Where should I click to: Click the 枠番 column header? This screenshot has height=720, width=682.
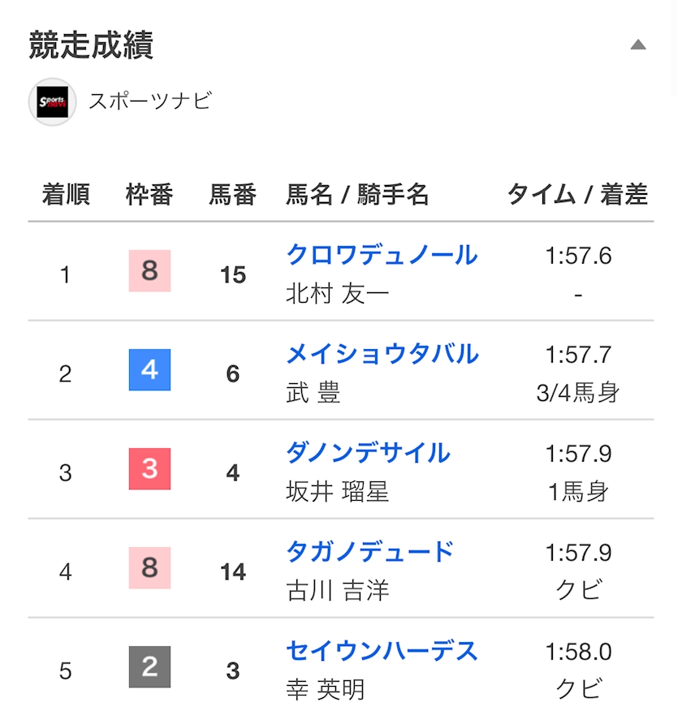[x=149, y=194]
